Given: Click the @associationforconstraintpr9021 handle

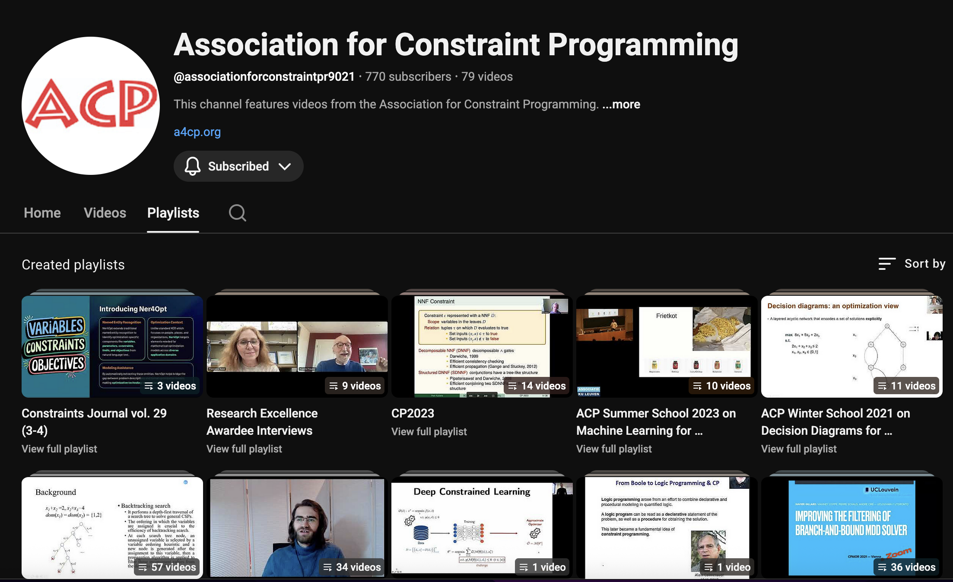Looking at the screenshot, I should tap(264, 76).
